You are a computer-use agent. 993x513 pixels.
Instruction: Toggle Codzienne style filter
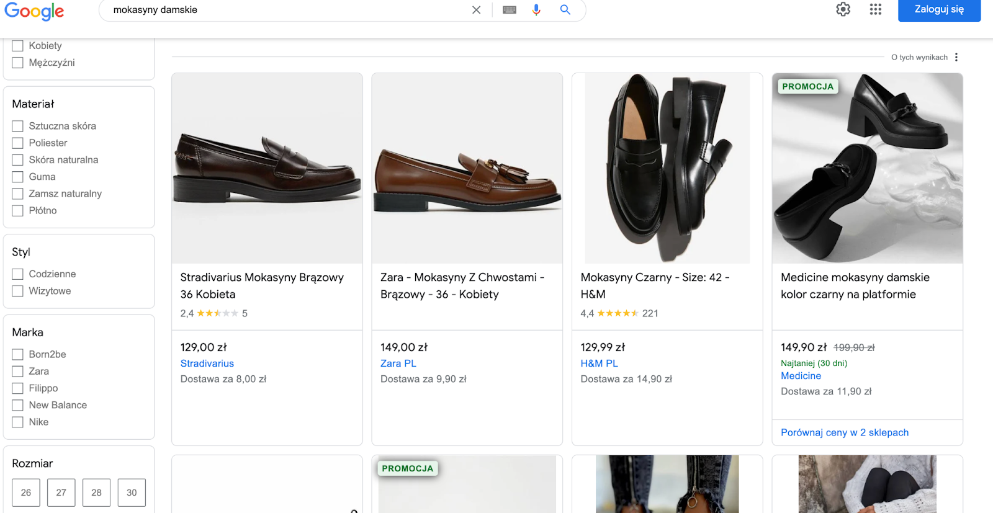tap(17, 274)
